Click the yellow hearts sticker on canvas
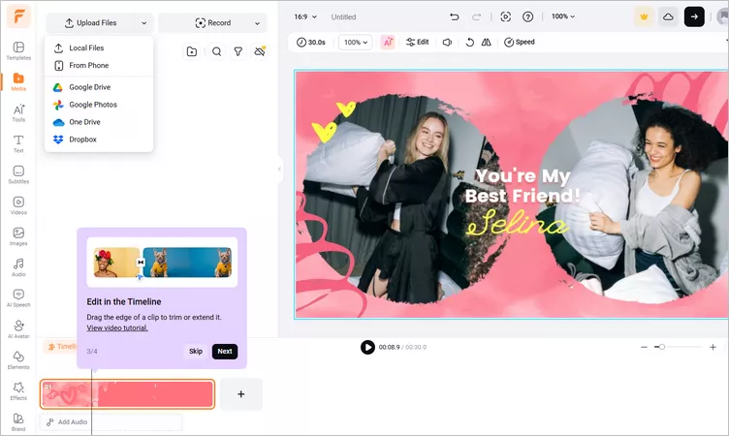 (x=333, y=122)
